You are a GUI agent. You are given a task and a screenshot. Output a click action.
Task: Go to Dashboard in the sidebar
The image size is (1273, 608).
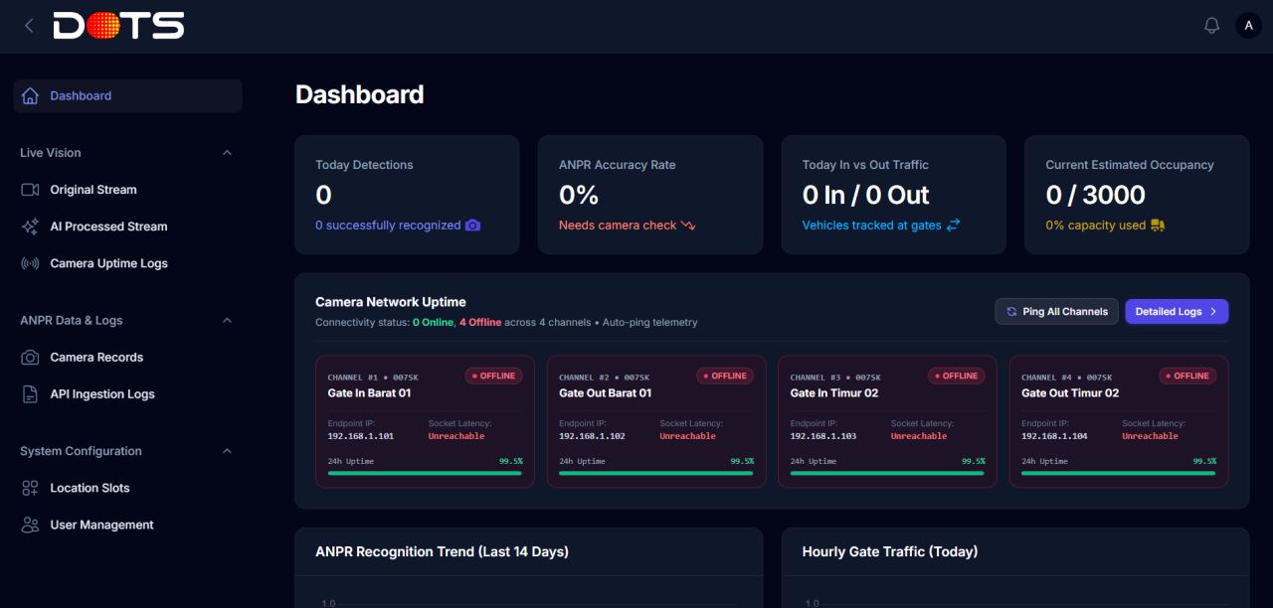click(128, 96)
